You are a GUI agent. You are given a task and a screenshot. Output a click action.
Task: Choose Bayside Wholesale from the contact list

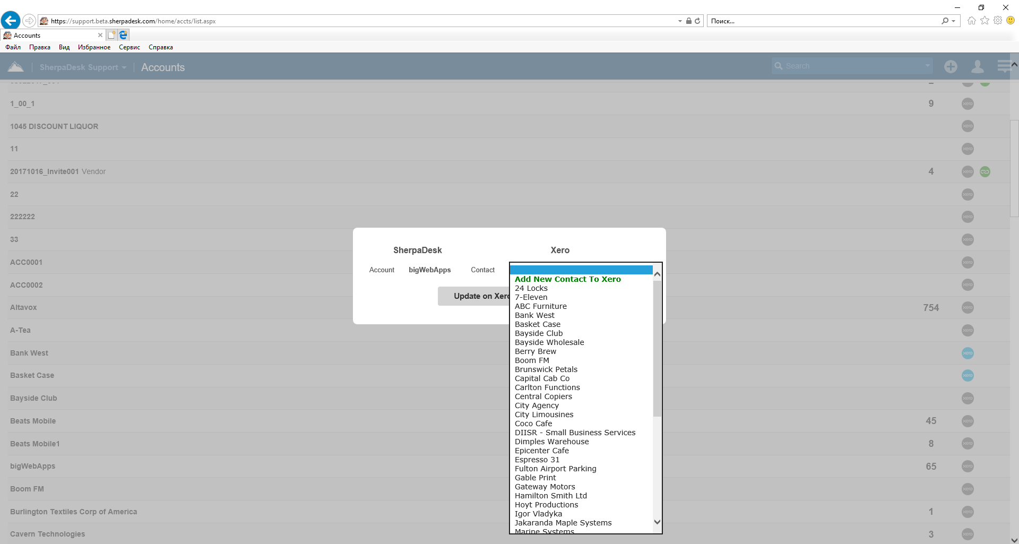[549, 342]
